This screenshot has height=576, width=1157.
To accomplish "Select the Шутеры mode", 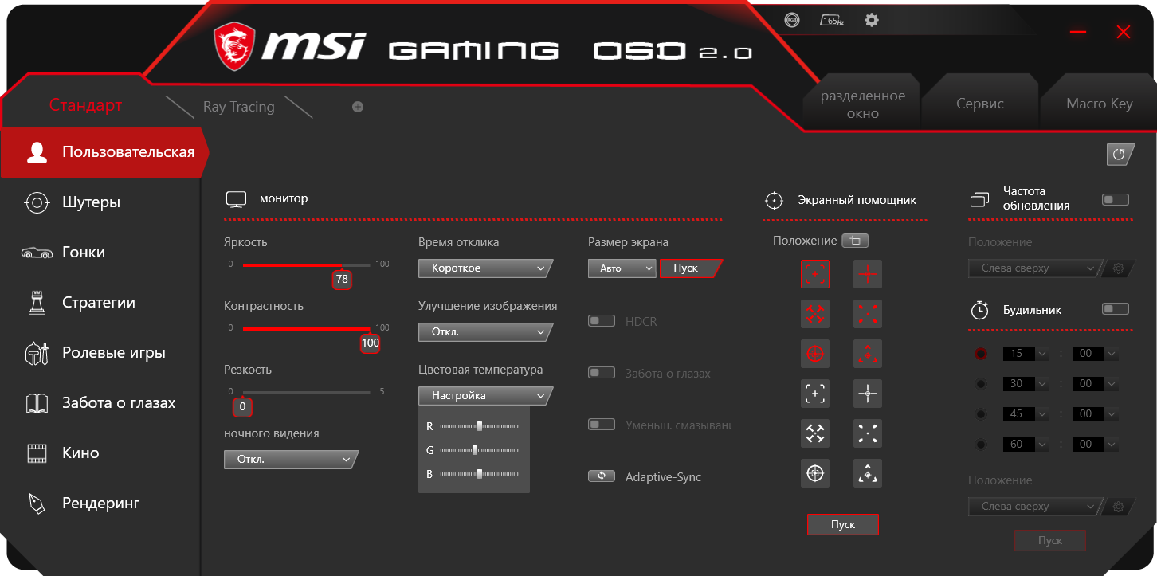I will coord(100,202).
